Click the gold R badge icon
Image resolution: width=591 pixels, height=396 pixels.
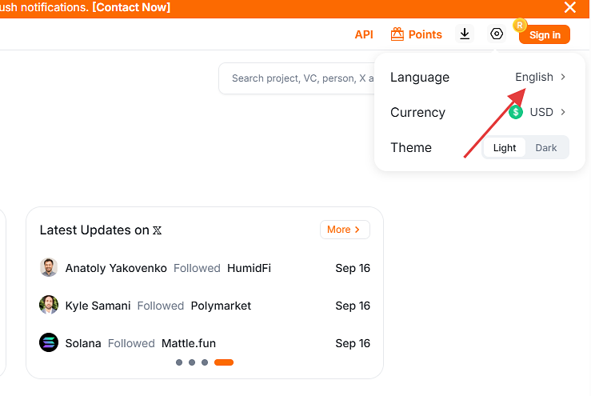[x=520, y=25]
